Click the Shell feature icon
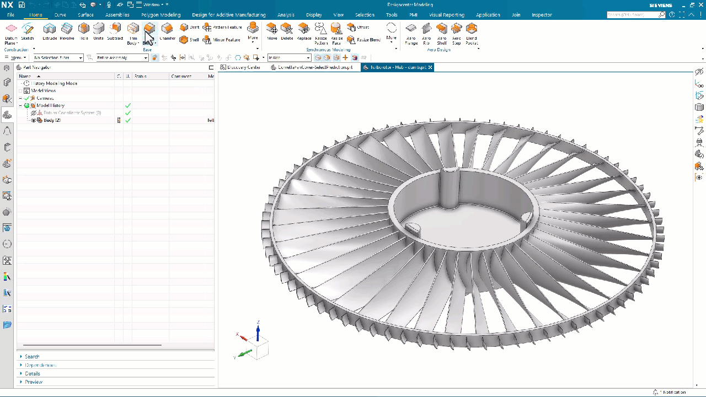706x397 pixels. point(184,40)
